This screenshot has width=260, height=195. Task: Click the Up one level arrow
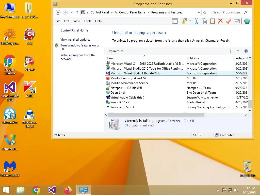(x=77, y=12)
